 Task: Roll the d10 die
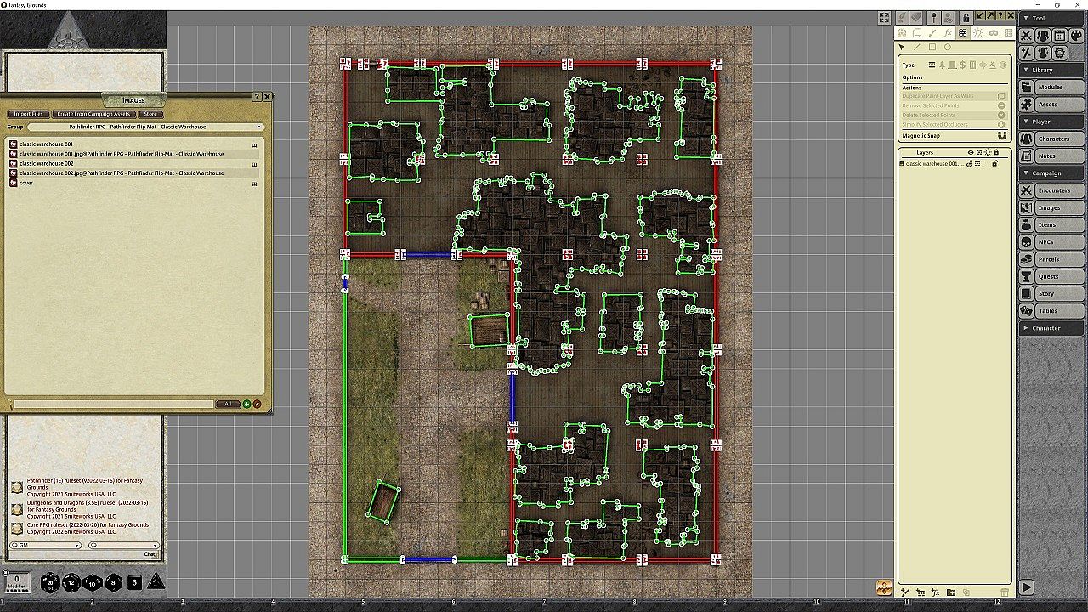point(93,583)
